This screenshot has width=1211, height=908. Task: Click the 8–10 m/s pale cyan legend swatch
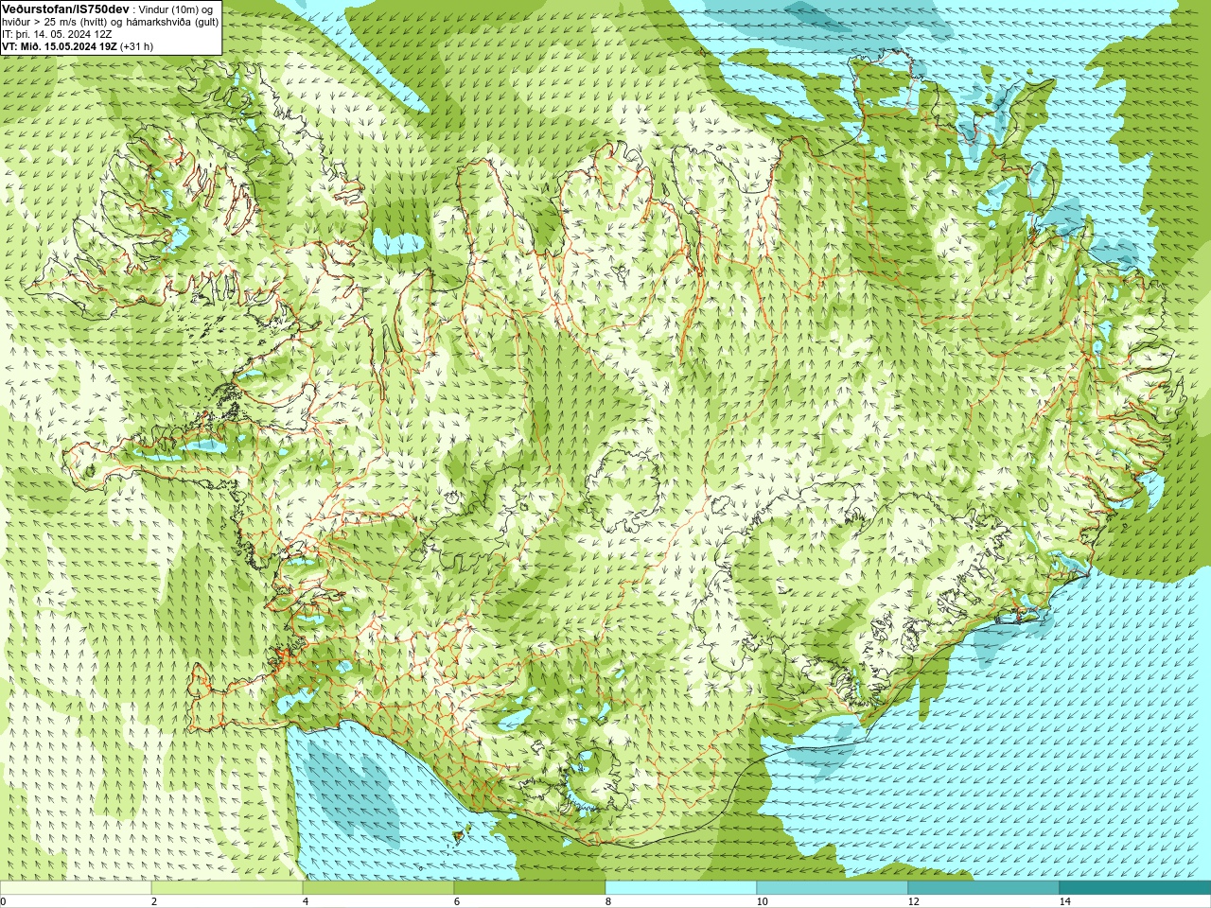pos(681,887)
